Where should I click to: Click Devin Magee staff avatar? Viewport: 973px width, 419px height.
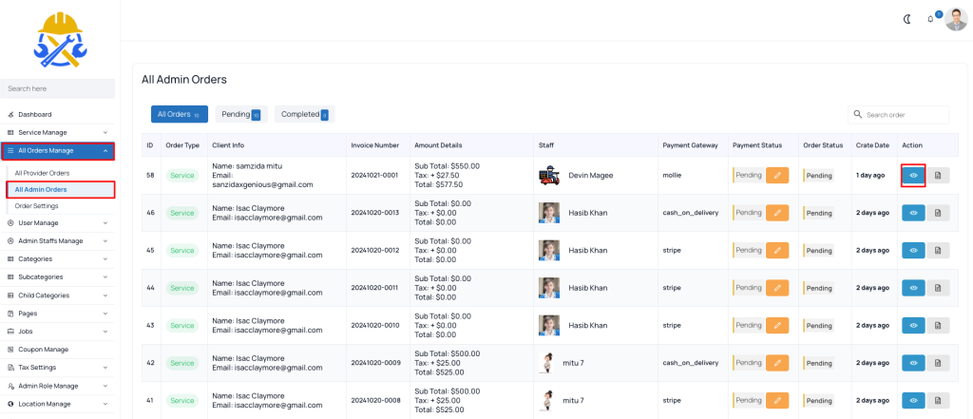point(548,176)
